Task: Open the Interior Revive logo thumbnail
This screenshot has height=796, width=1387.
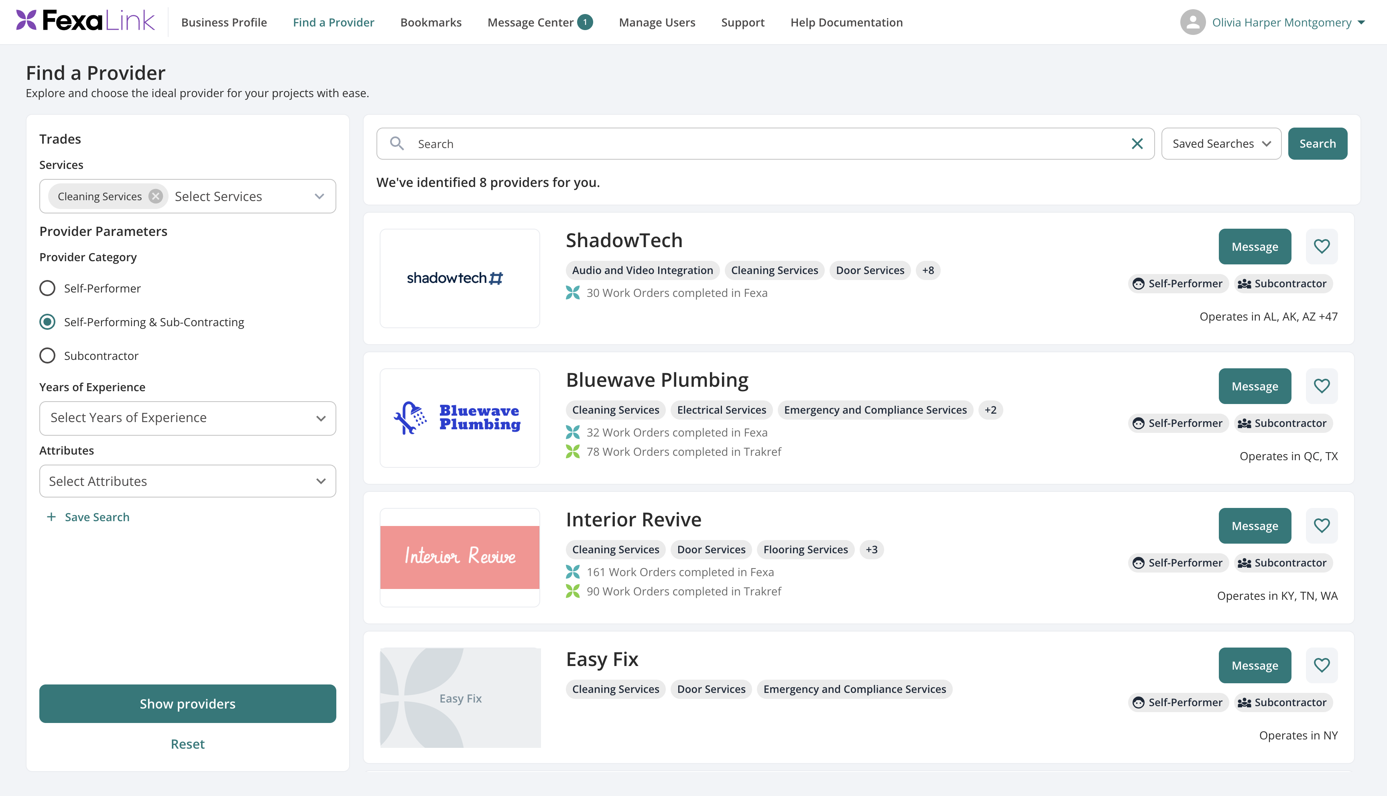Action: [460, 557]
